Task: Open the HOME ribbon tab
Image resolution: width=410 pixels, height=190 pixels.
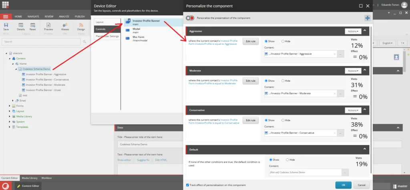Action: click(x=18, y=16)
